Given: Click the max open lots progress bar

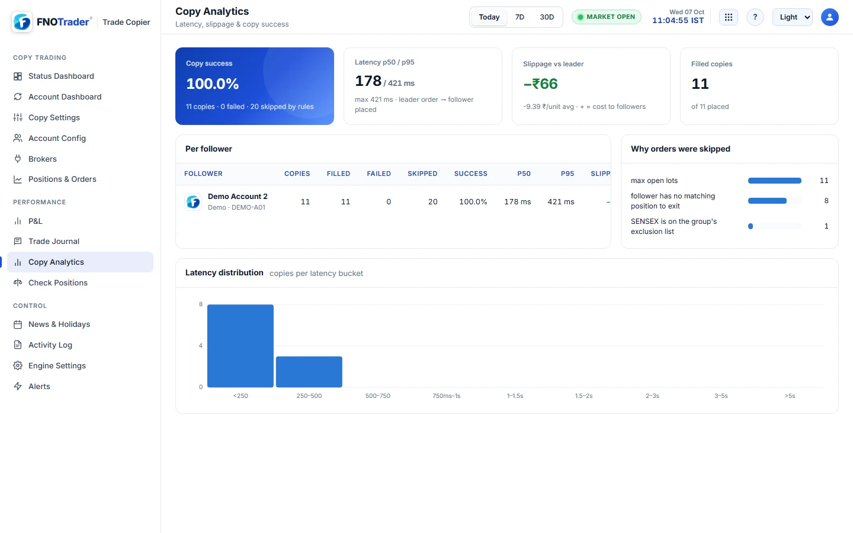Looking at the screenshot, I should pyautogui.click(x=775, y=181).
